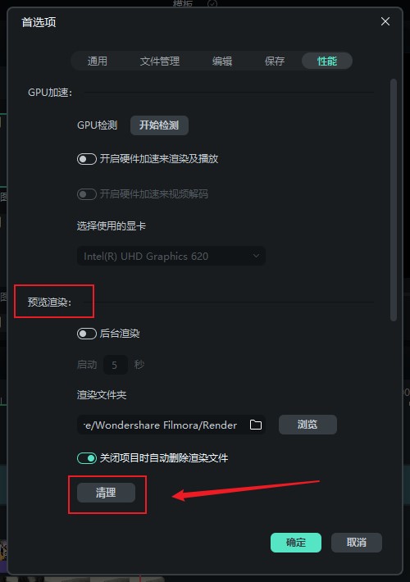Open the 保存 tab
The image size is (410, 582).
pyautogui.click(x=275, y=61)
